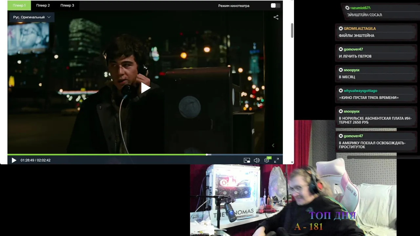Click the play button in control bar
The width and height of the screenshot is (420, 236).
point(14,160)
